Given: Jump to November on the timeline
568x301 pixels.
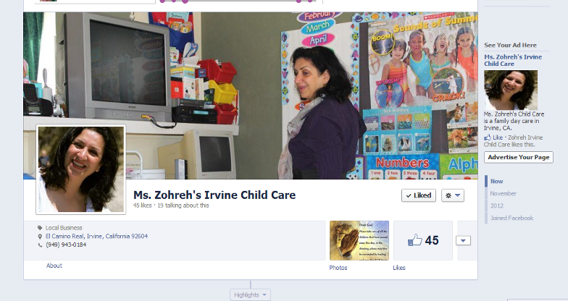Looking at the screenshot, I should click(x=503, y=194).
